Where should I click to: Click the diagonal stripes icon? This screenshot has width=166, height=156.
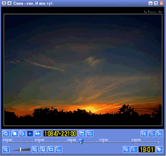pos(126,149)
